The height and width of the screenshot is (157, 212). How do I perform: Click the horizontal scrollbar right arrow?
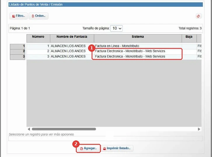(199, 129)
